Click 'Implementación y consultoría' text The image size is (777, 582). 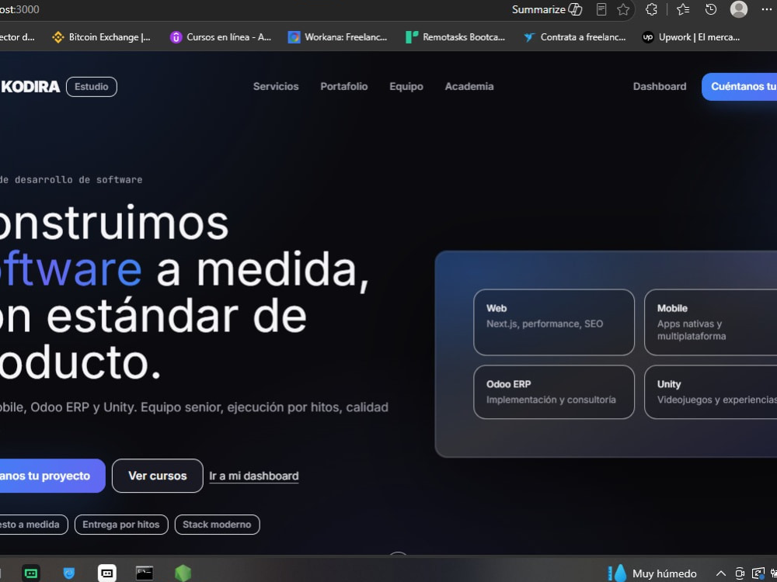point(551,400)
